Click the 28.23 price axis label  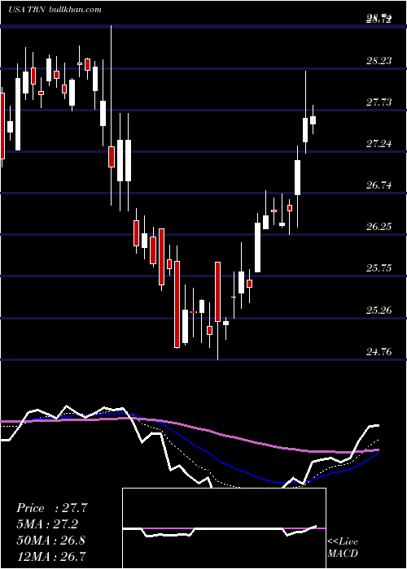tap(379, 61)
